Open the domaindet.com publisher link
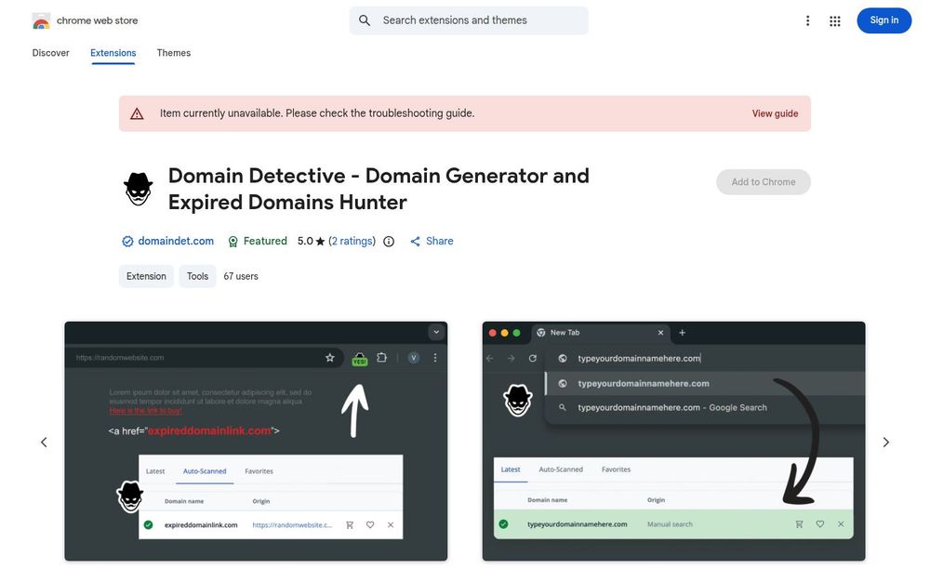The height and width of the screenshot is (581, 930). point(176,242)
